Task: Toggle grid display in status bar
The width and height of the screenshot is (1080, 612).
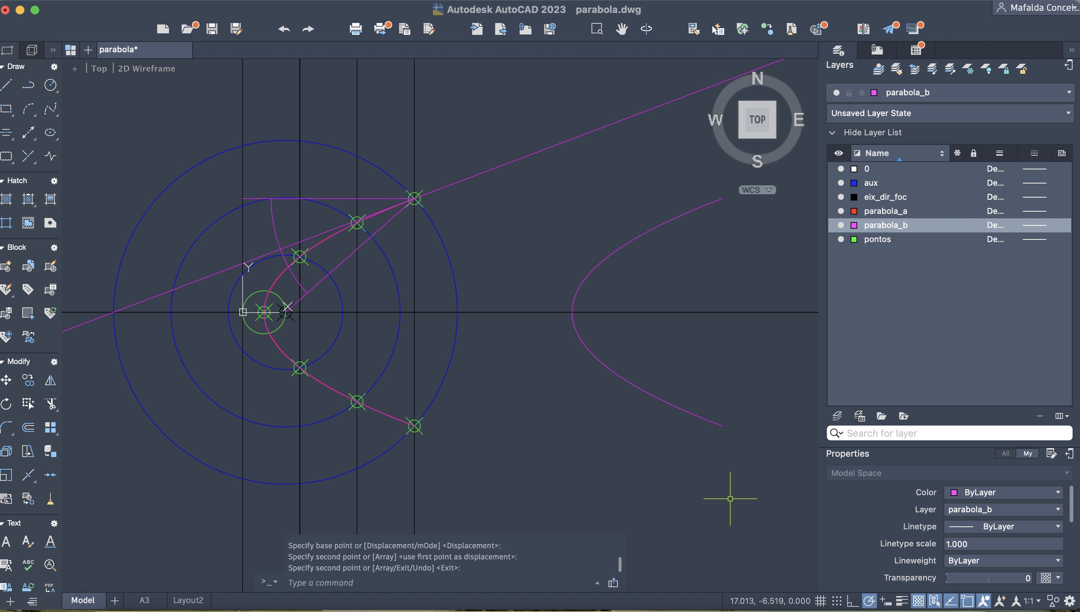Action: (x=820, y=601)
